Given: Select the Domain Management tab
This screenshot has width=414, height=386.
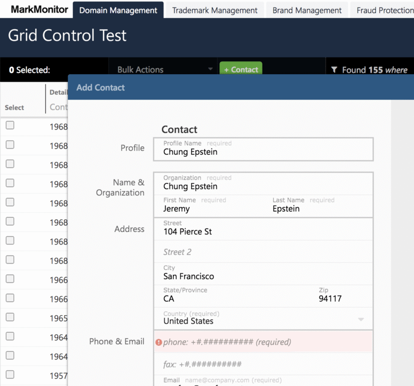Looking at the screenshot, I should tap(118, 10).
